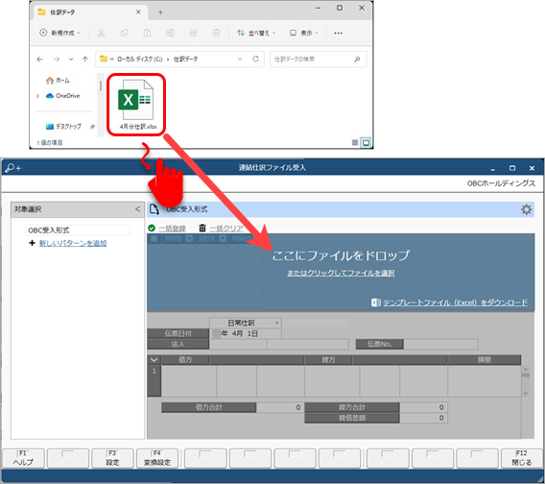Click 新しいパターンを追加 link
545x484 pixels.
(x=73, y=243)
